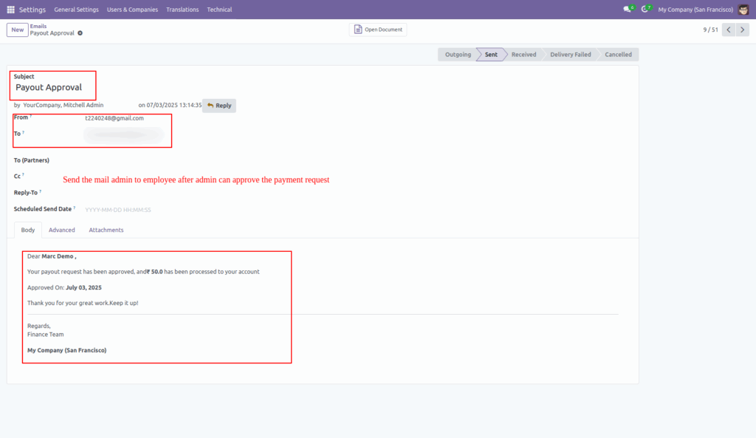Viewport: 756px width, 438px height.
Task: Click the gear icon beside Payout Approval
Action: (79, 32)
